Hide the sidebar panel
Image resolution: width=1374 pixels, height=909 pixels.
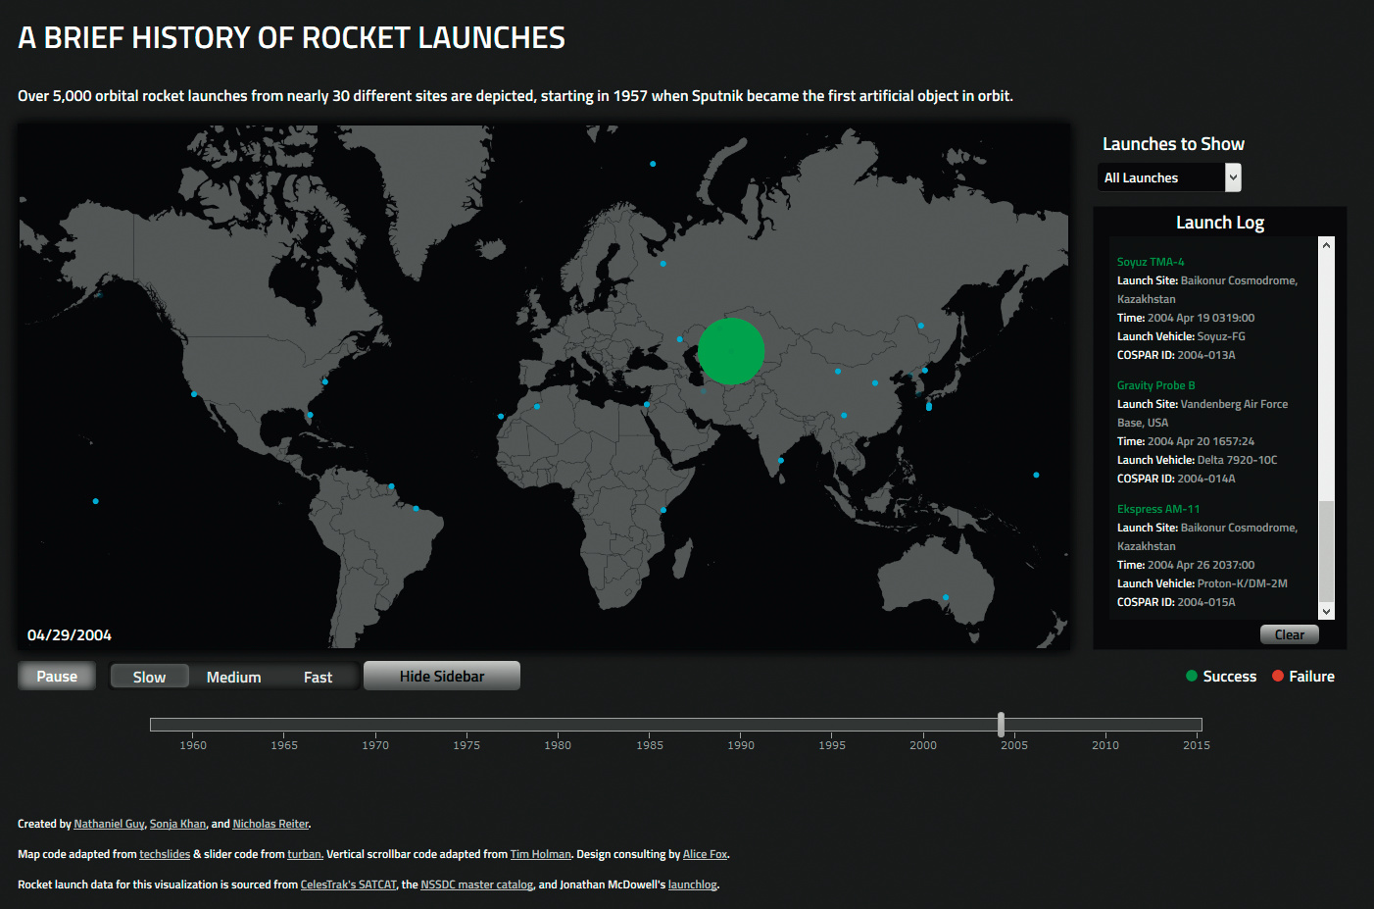[442, 676]
